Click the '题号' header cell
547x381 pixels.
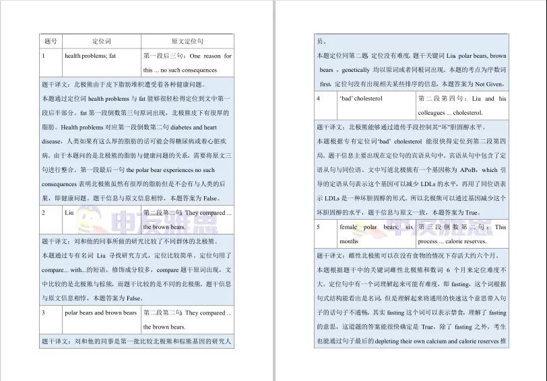tap(51, 41)
